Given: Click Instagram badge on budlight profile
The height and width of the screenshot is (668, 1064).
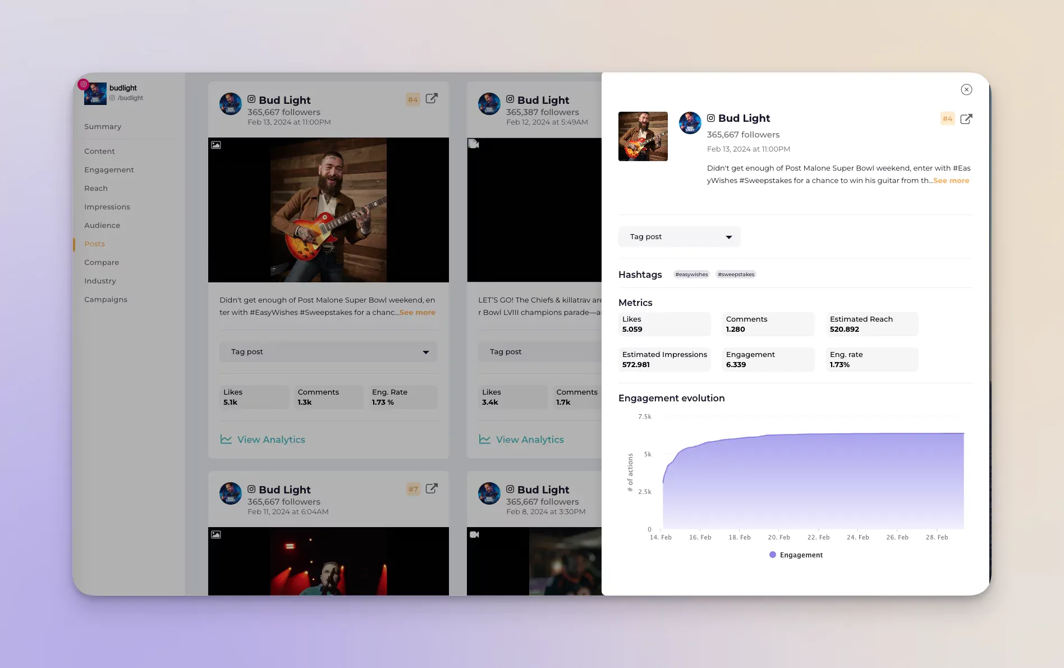Looking at the screenshot, I should pos(83,85).
